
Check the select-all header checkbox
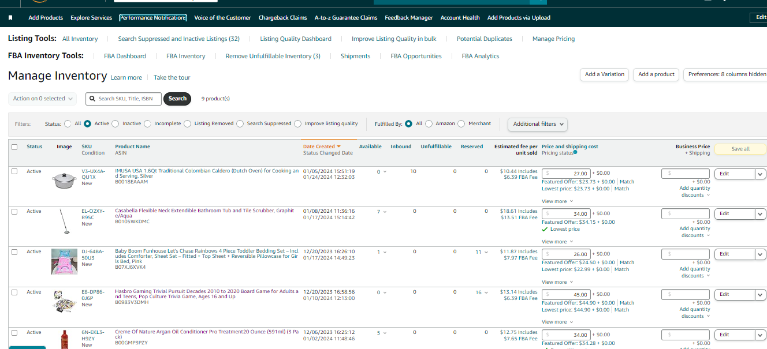tap(14, 147)
